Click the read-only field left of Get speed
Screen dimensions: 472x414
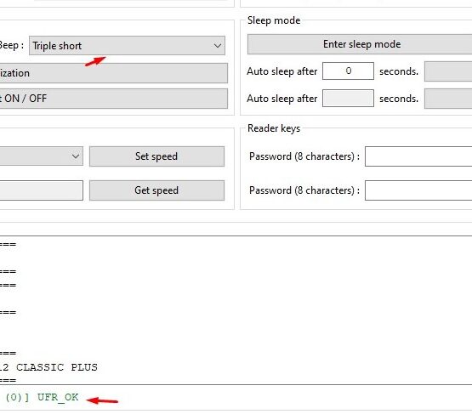point(41,190)
